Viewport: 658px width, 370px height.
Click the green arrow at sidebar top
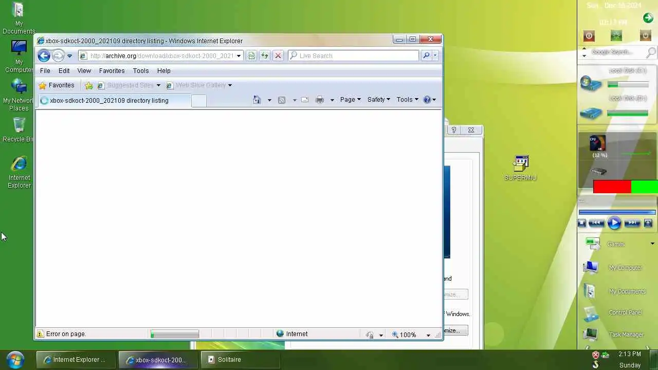click(x=648, y=18)
